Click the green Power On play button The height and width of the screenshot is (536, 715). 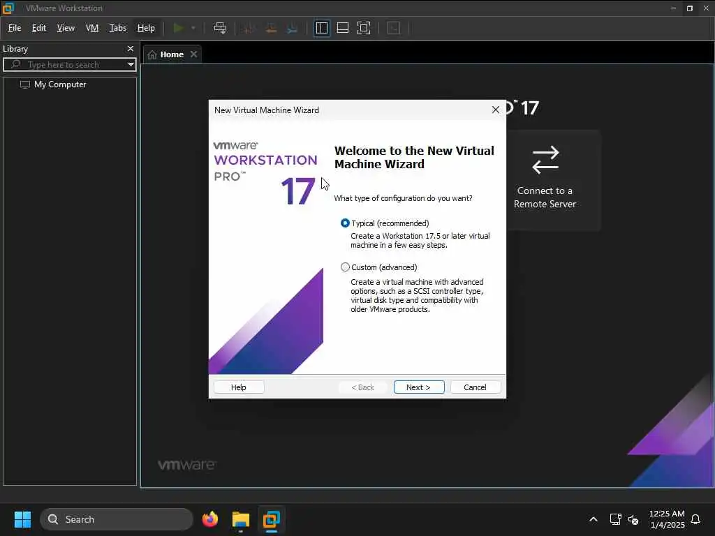pyautogui.click(x=178, y=28)
